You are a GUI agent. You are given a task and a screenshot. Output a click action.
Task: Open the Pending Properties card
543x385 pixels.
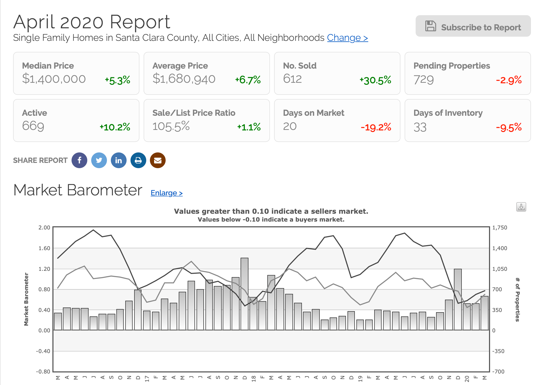click(468, 73)
